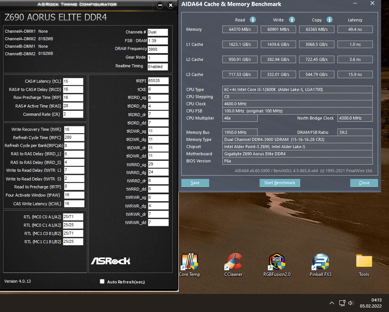
Task: Click the Four Activate Window (tFAW) field
Action: click(74, 195)
